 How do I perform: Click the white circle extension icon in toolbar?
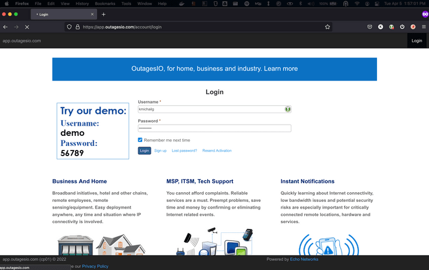[380, 27]
